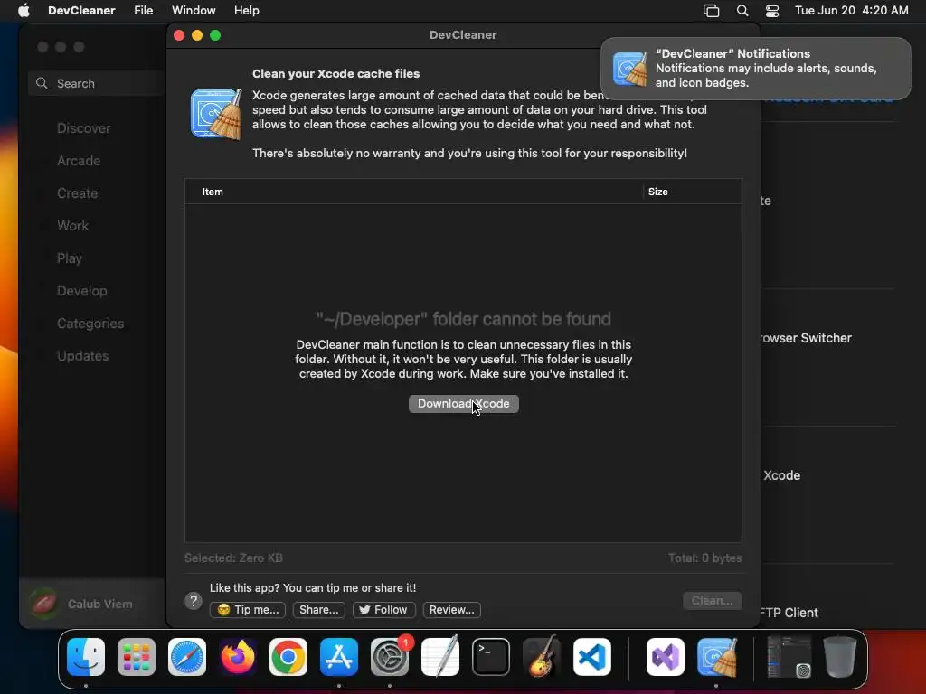Open App Store from the Dock
Viewport: 926px width, 694px height.
339,657
